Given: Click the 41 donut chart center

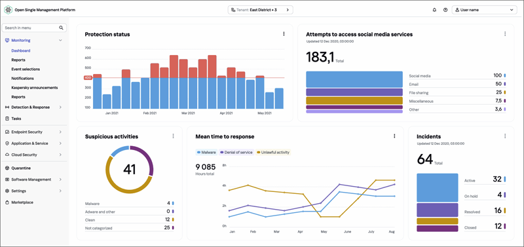Looking at the screenshot, I should pos(129,170).
